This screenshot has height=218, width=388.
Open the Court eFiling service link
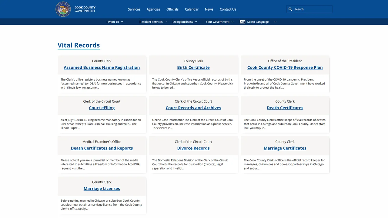pyautogui.click(x=102, y=108)
